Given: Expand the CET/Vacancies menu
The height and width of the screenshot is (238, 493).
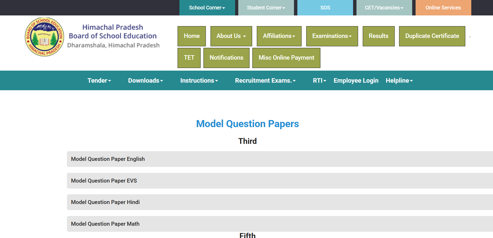Looking at the screenshot, I should coord(384,8).
